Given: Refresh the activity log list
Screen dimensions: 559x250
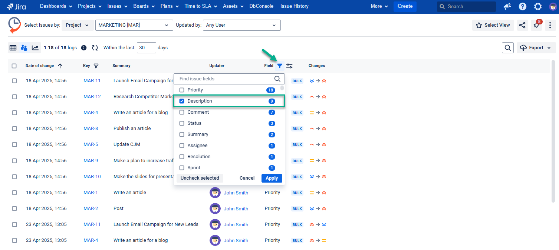Looking at the screenshot, I should (95, 48).
